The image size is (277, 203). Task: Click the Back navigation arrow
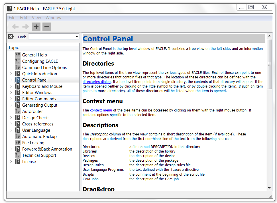click(15, 27)
